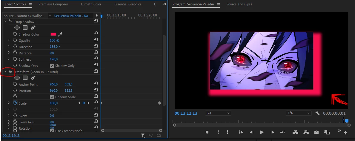Collapse the Transform (Zoom IN) effect
Viewport: 355px width, 141px height.
point(5,72)
